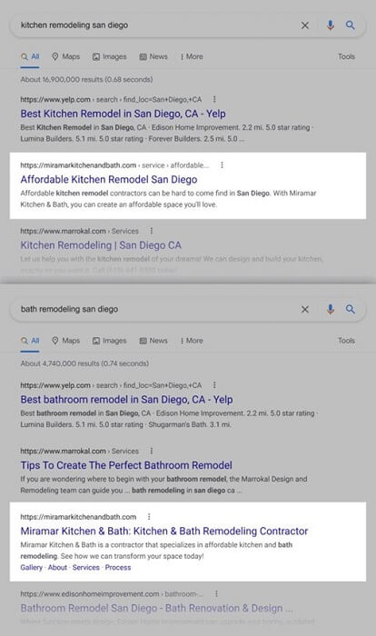Click magnifier icon in bath remodeling search

point(350,309)
